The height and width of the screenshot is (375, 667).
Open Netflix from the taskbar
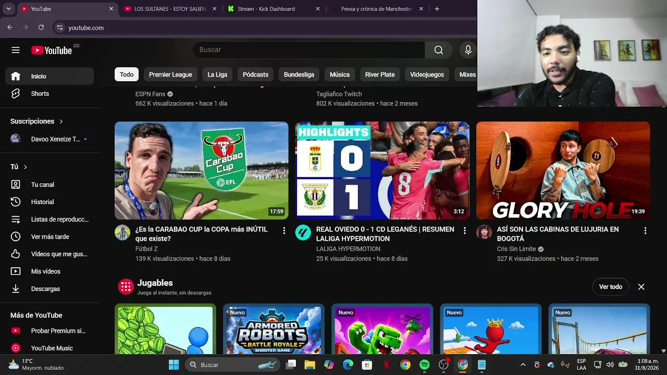point(387,365)
